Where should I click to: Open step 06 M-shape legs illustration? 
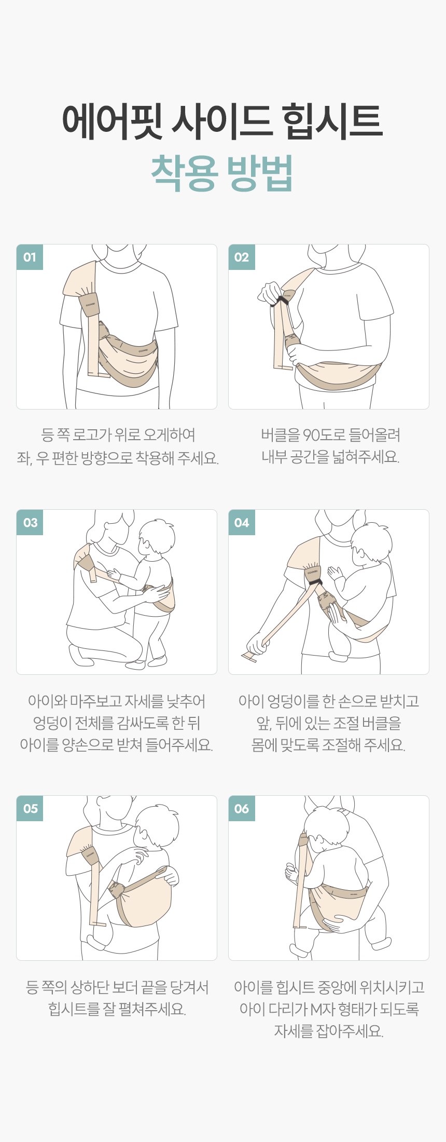point(329,878)
